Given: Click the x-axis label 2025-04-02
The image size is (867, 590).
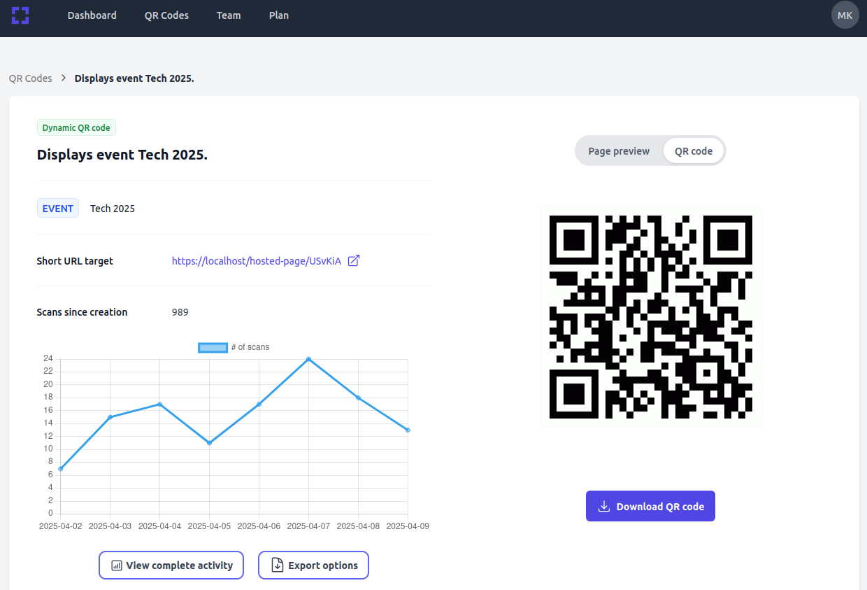Looking at the screenshot, I should (x=61, y=526).
